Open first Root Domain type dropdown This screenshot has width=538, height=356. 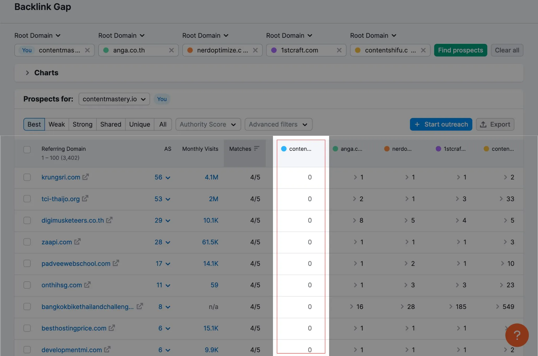click(38, 35)
